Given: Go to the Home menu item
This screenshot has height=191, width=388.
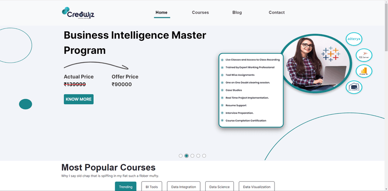Looking at the screenshot, I should point(162,12).
